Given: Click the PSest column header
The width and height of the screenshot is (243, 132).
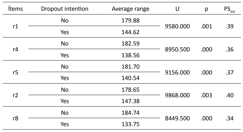Looking at the screenshot, I should [229, 9].
